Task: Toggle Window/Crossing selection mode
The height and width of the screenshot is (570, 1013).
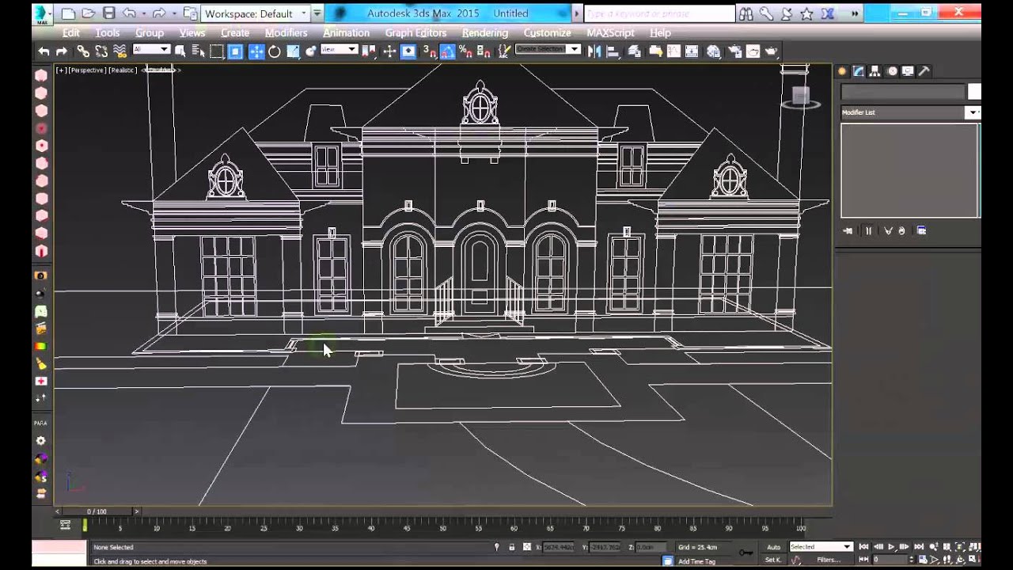Action: [x=235, y=51]
